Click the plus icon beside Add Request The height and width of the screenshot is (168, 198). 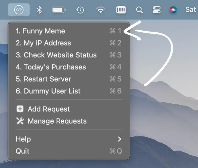coord(20,109)
